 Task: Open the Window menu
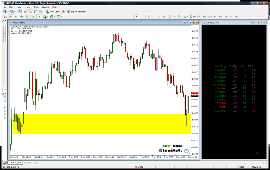point(45,7)
